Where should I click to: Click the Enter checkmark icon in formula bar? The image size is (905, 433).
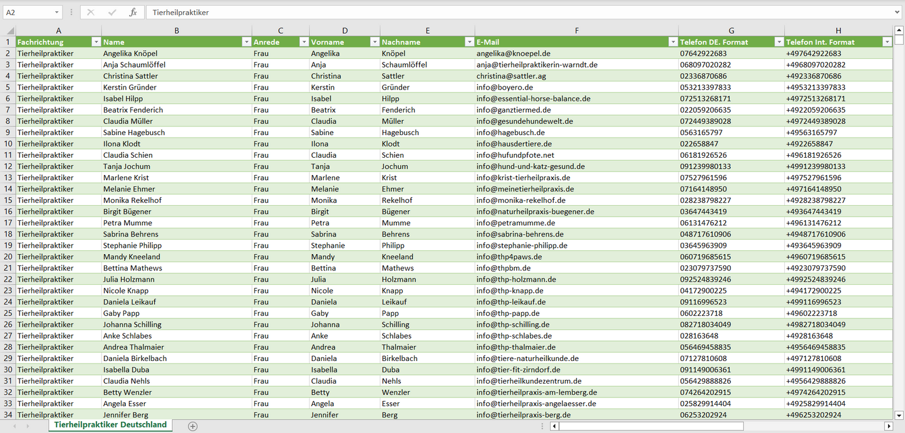[112, 13]
